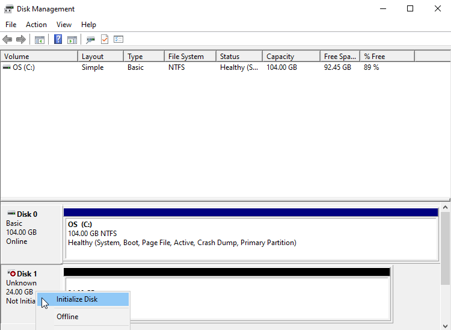Toggle the Show/Hide Action Pane icon
Viewport: 451px width, 330px height.
coord(72,40)
